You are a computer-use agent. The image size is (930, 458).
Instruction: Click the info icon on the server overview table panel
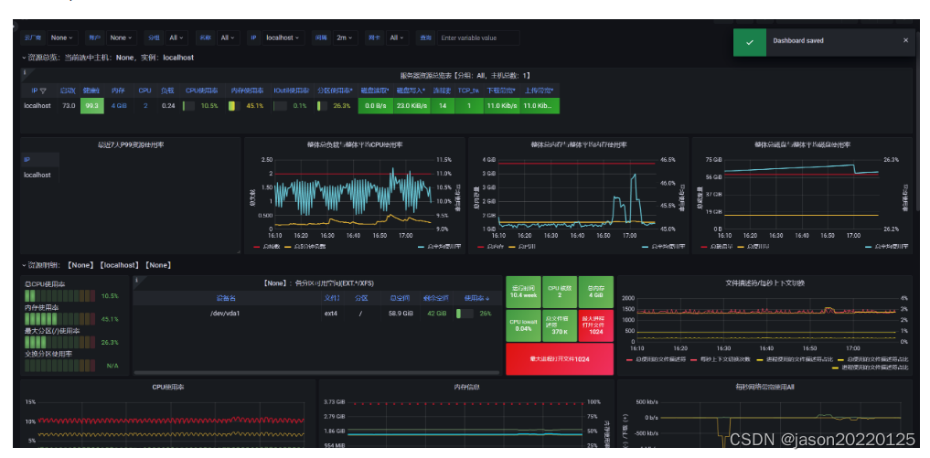[25, 72]
